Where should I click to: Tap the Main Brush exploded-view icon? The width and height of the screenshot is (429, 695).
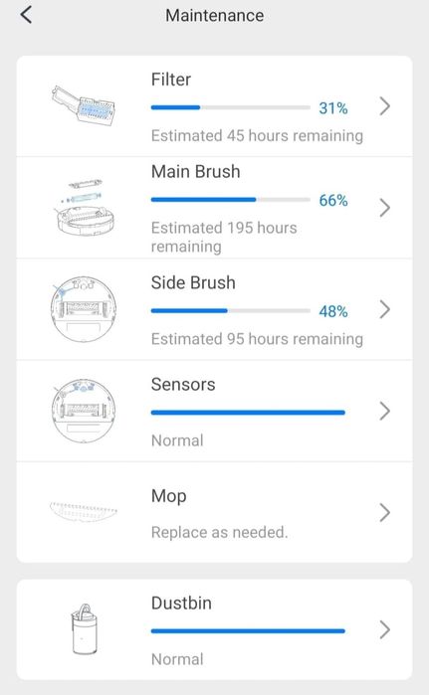click(x=85, y=208)
